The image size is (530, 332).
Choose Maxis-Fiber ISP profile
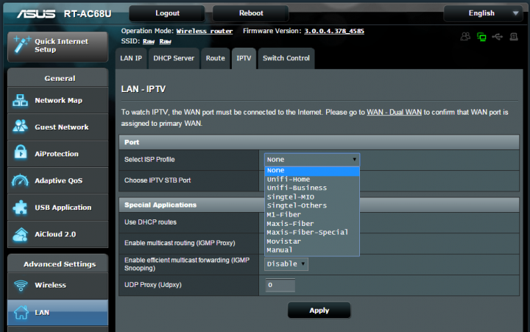tap(311, 224)
